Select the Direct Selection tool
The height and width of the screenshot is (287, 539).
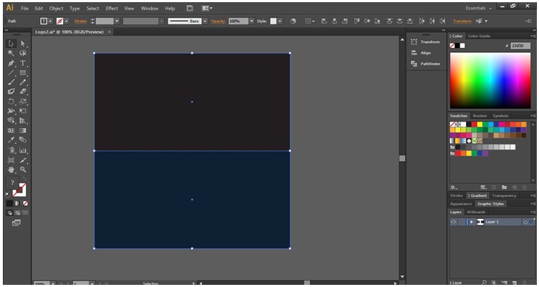pos(23,44)
